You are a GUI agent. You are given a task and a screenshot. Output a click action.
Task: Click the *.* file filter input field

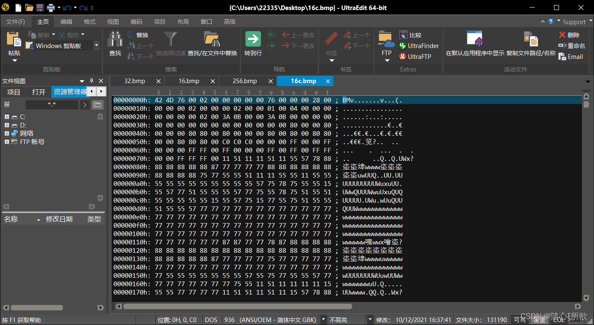(52, 104)
